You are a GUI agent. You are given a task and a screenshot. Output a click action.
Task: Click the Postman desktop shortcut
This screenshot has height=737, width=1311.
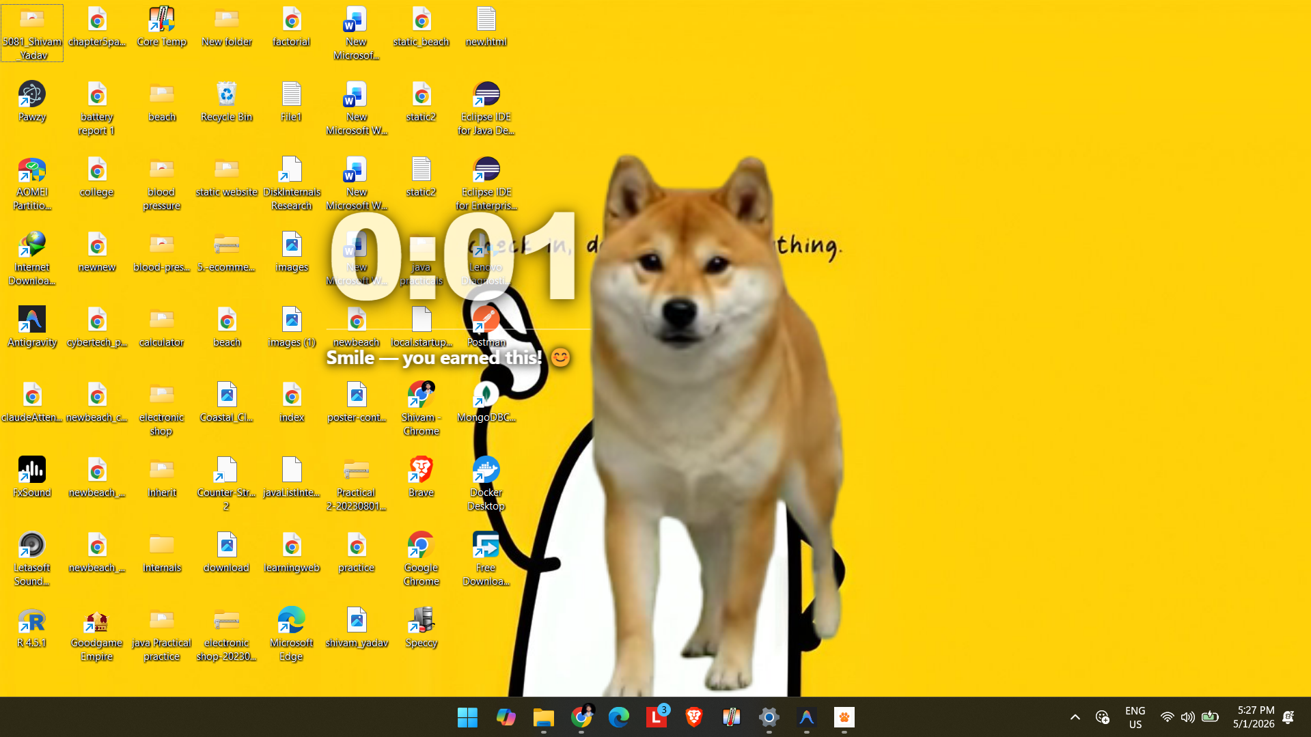pyautogui.click(x=486, y=327)
